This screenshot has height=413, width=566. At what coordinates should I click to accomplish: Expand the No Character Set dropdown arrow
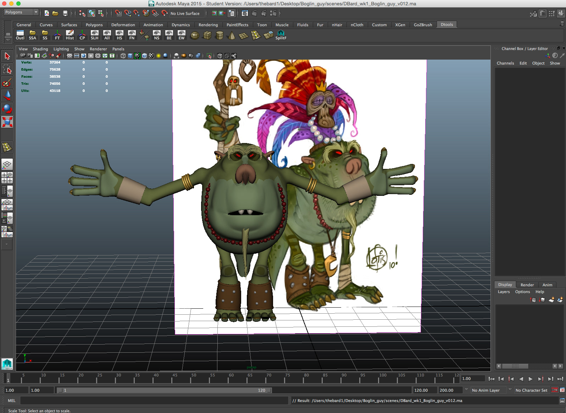[510, 390]
